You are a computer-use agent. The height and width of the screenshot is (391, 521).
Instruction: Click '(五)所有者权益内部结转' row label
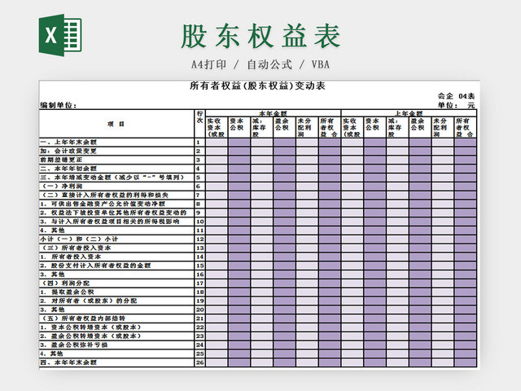(x=83, y=319)
